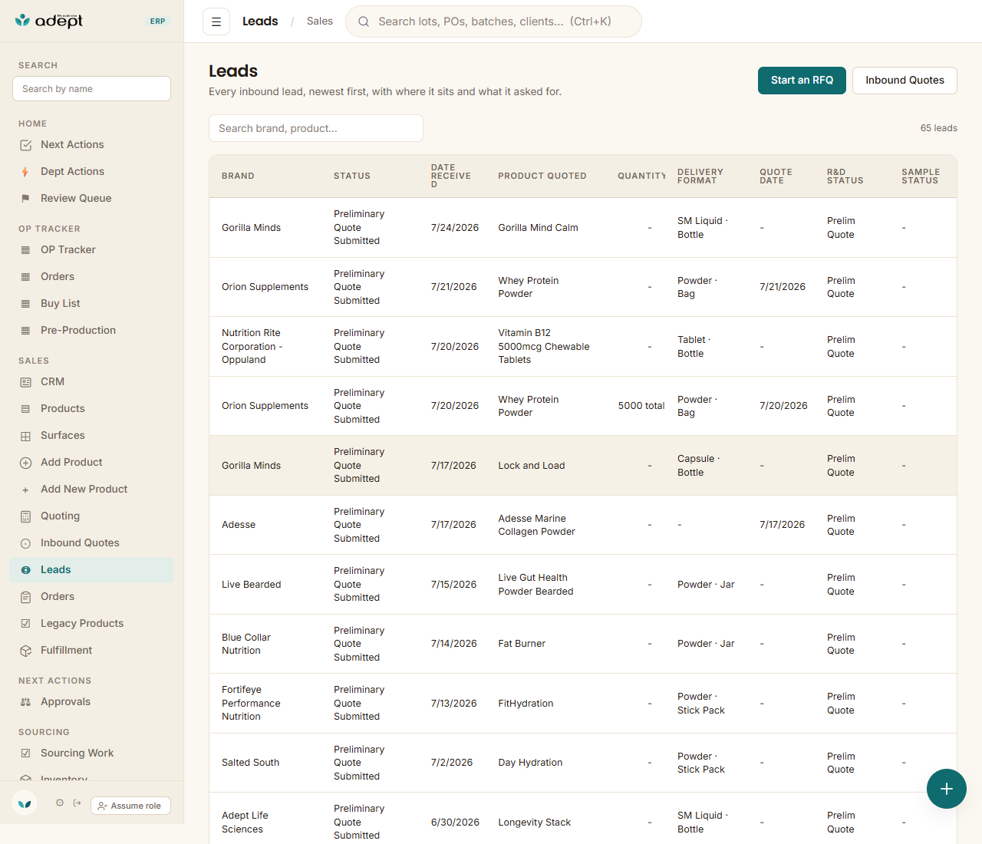Click the Surfaces grid icon

(25, 436)
